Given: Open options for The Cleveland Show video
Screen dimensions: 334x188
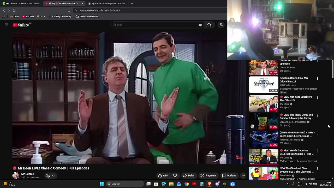Looking at the screenshot, I should pyautogui.click(x=318, y=169).
